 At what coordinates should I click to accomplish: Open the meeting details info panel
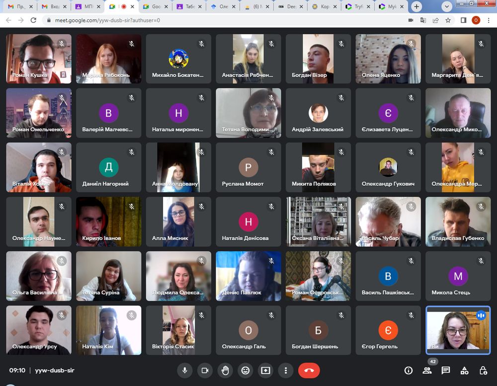pyautogui.click(x=409, y=370)
